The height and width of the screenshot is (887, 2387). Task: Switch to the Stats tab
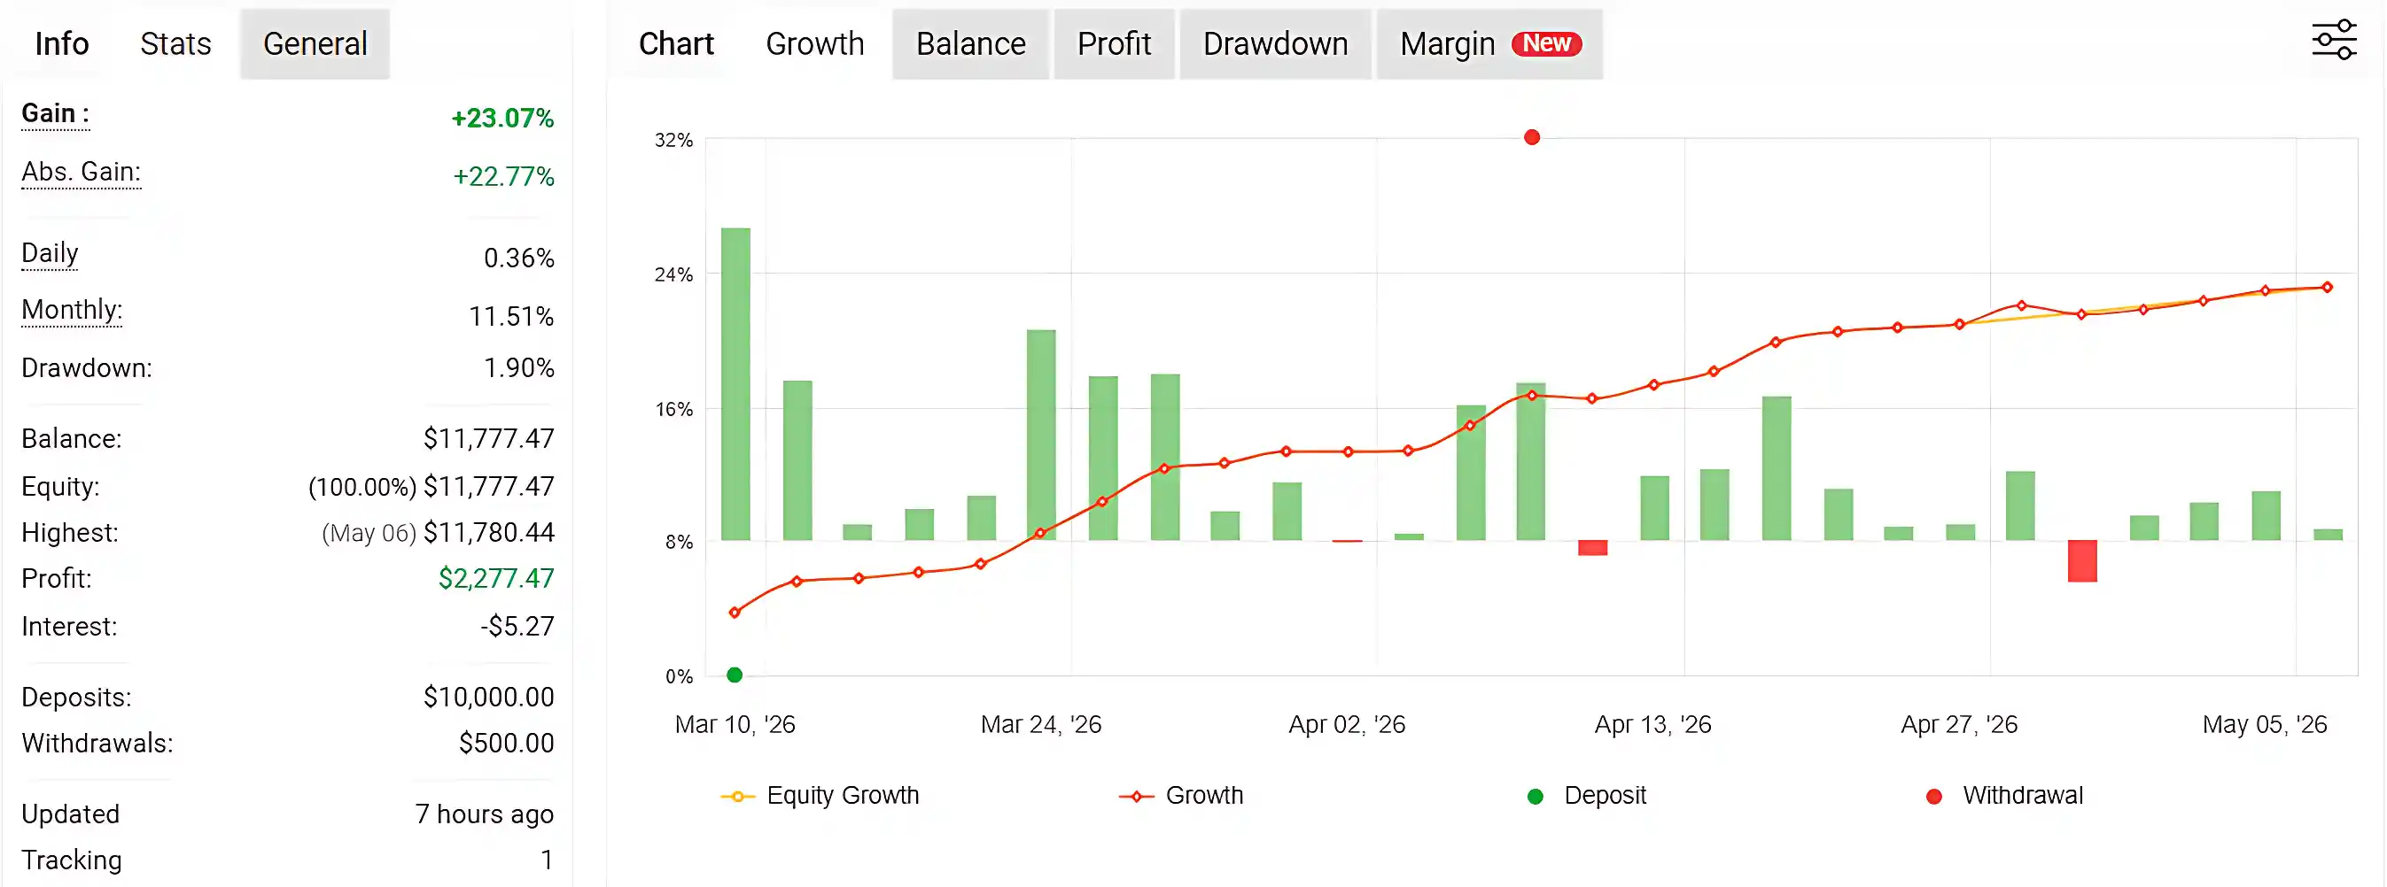[175, 43]
